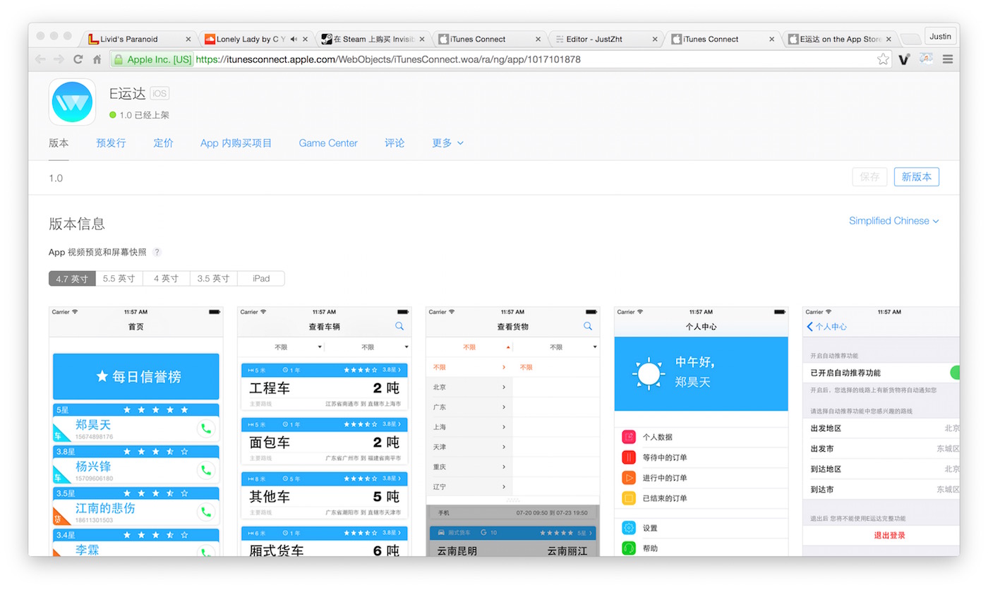
Task: Mute audio on the Lonely Lady tab
Action: click(294, 40)
